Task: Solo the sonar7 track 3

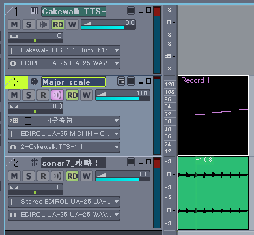Action: pos(29,176)
